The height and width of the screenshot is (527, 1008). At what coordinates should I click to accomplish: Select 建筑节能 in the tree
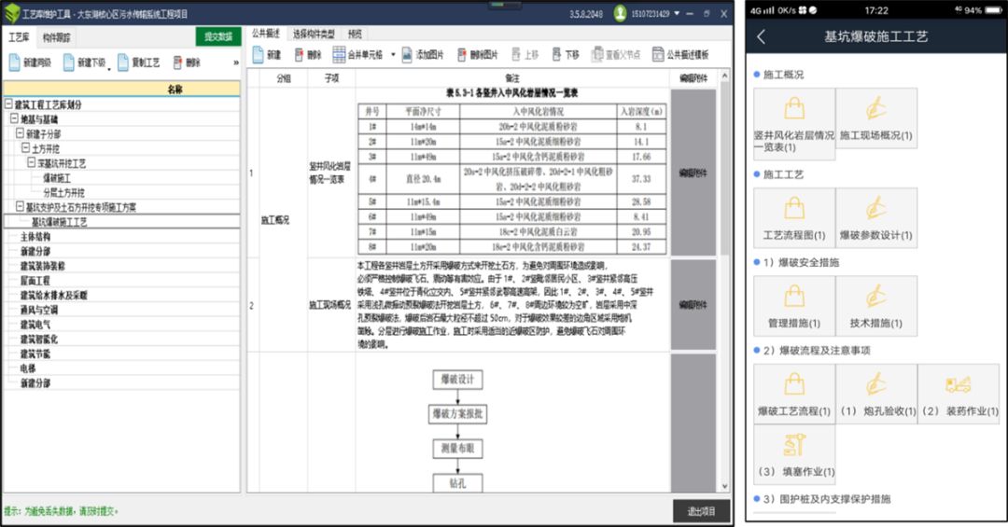[35, 354]
